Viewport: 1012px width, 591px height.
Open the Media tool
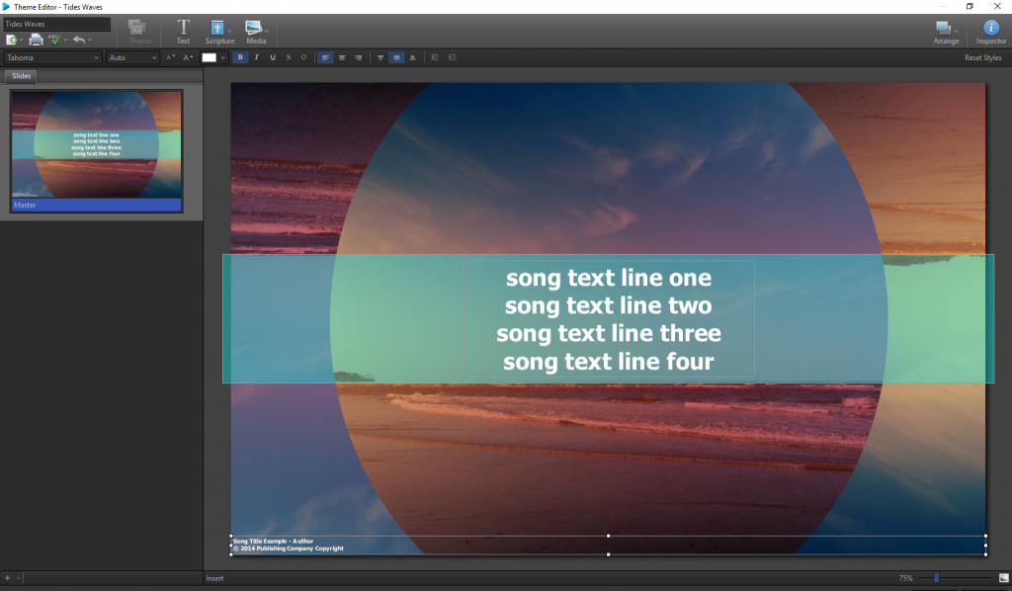point(253,30)
